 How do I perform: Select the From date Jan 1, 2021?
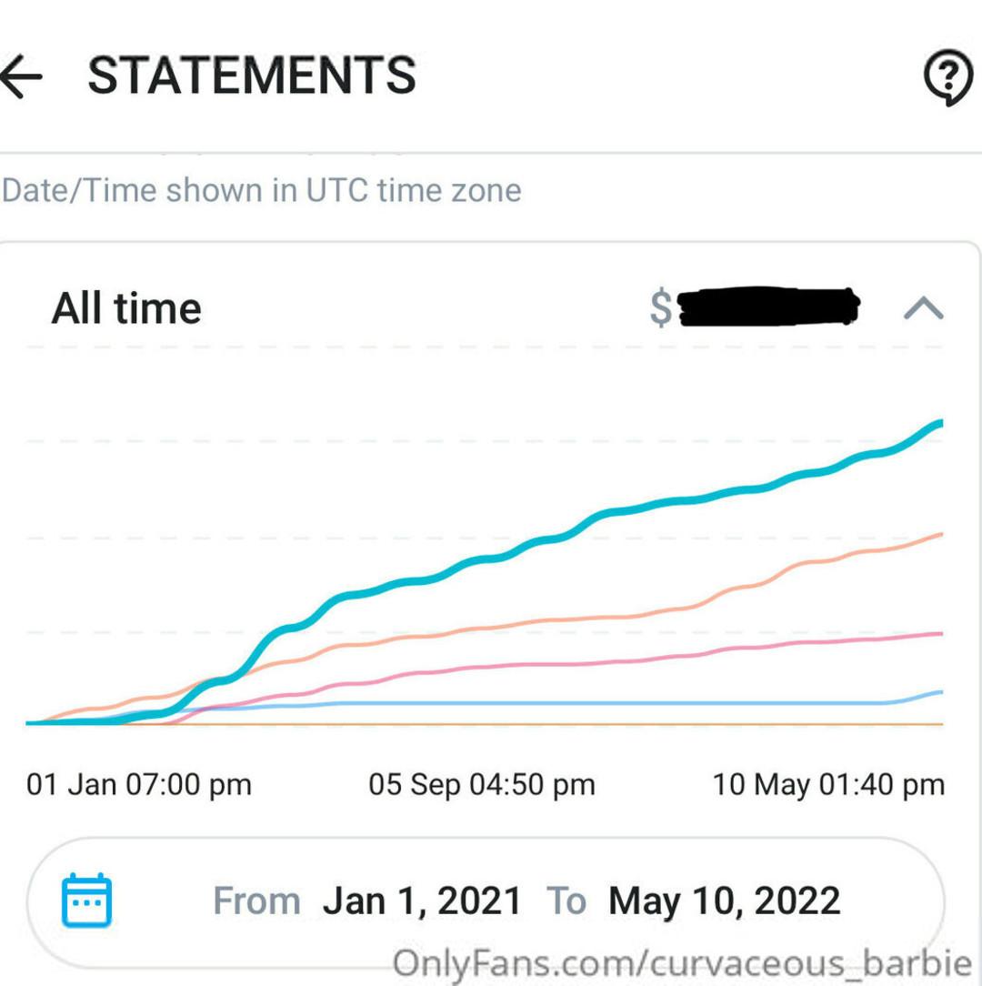click(422, 900)
